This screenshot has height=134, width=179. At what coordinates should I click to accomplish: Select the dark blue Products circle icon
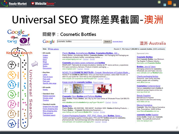(x=12, y=123)
